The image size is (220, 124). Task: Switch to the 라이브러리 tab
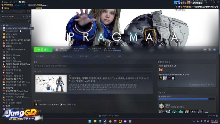pos(20,5)
